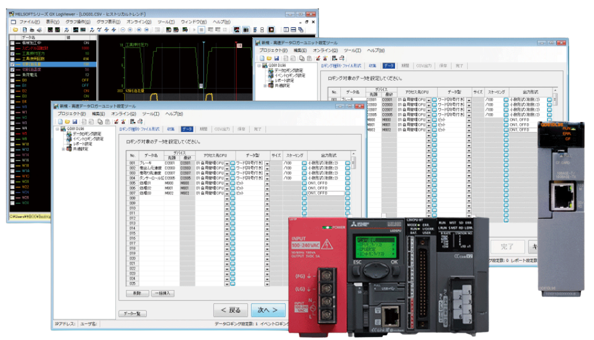Toggle checkbox for 工具押付圧力 data series
Viewport: 594px width, 340px height.
(13, 53)
